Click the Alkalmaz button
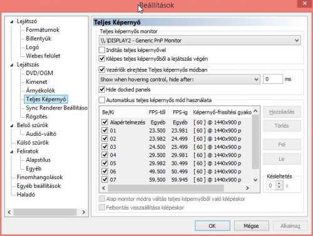Screen dimensions: 313x236 pyautogui.click(x=290, y=226)
